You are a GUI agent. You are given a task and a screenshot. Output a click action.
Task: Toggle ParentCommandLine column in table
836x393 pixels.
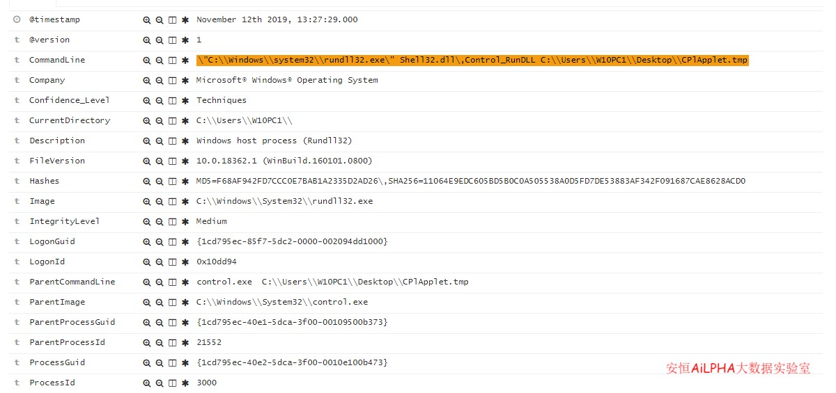coord(172,282)
